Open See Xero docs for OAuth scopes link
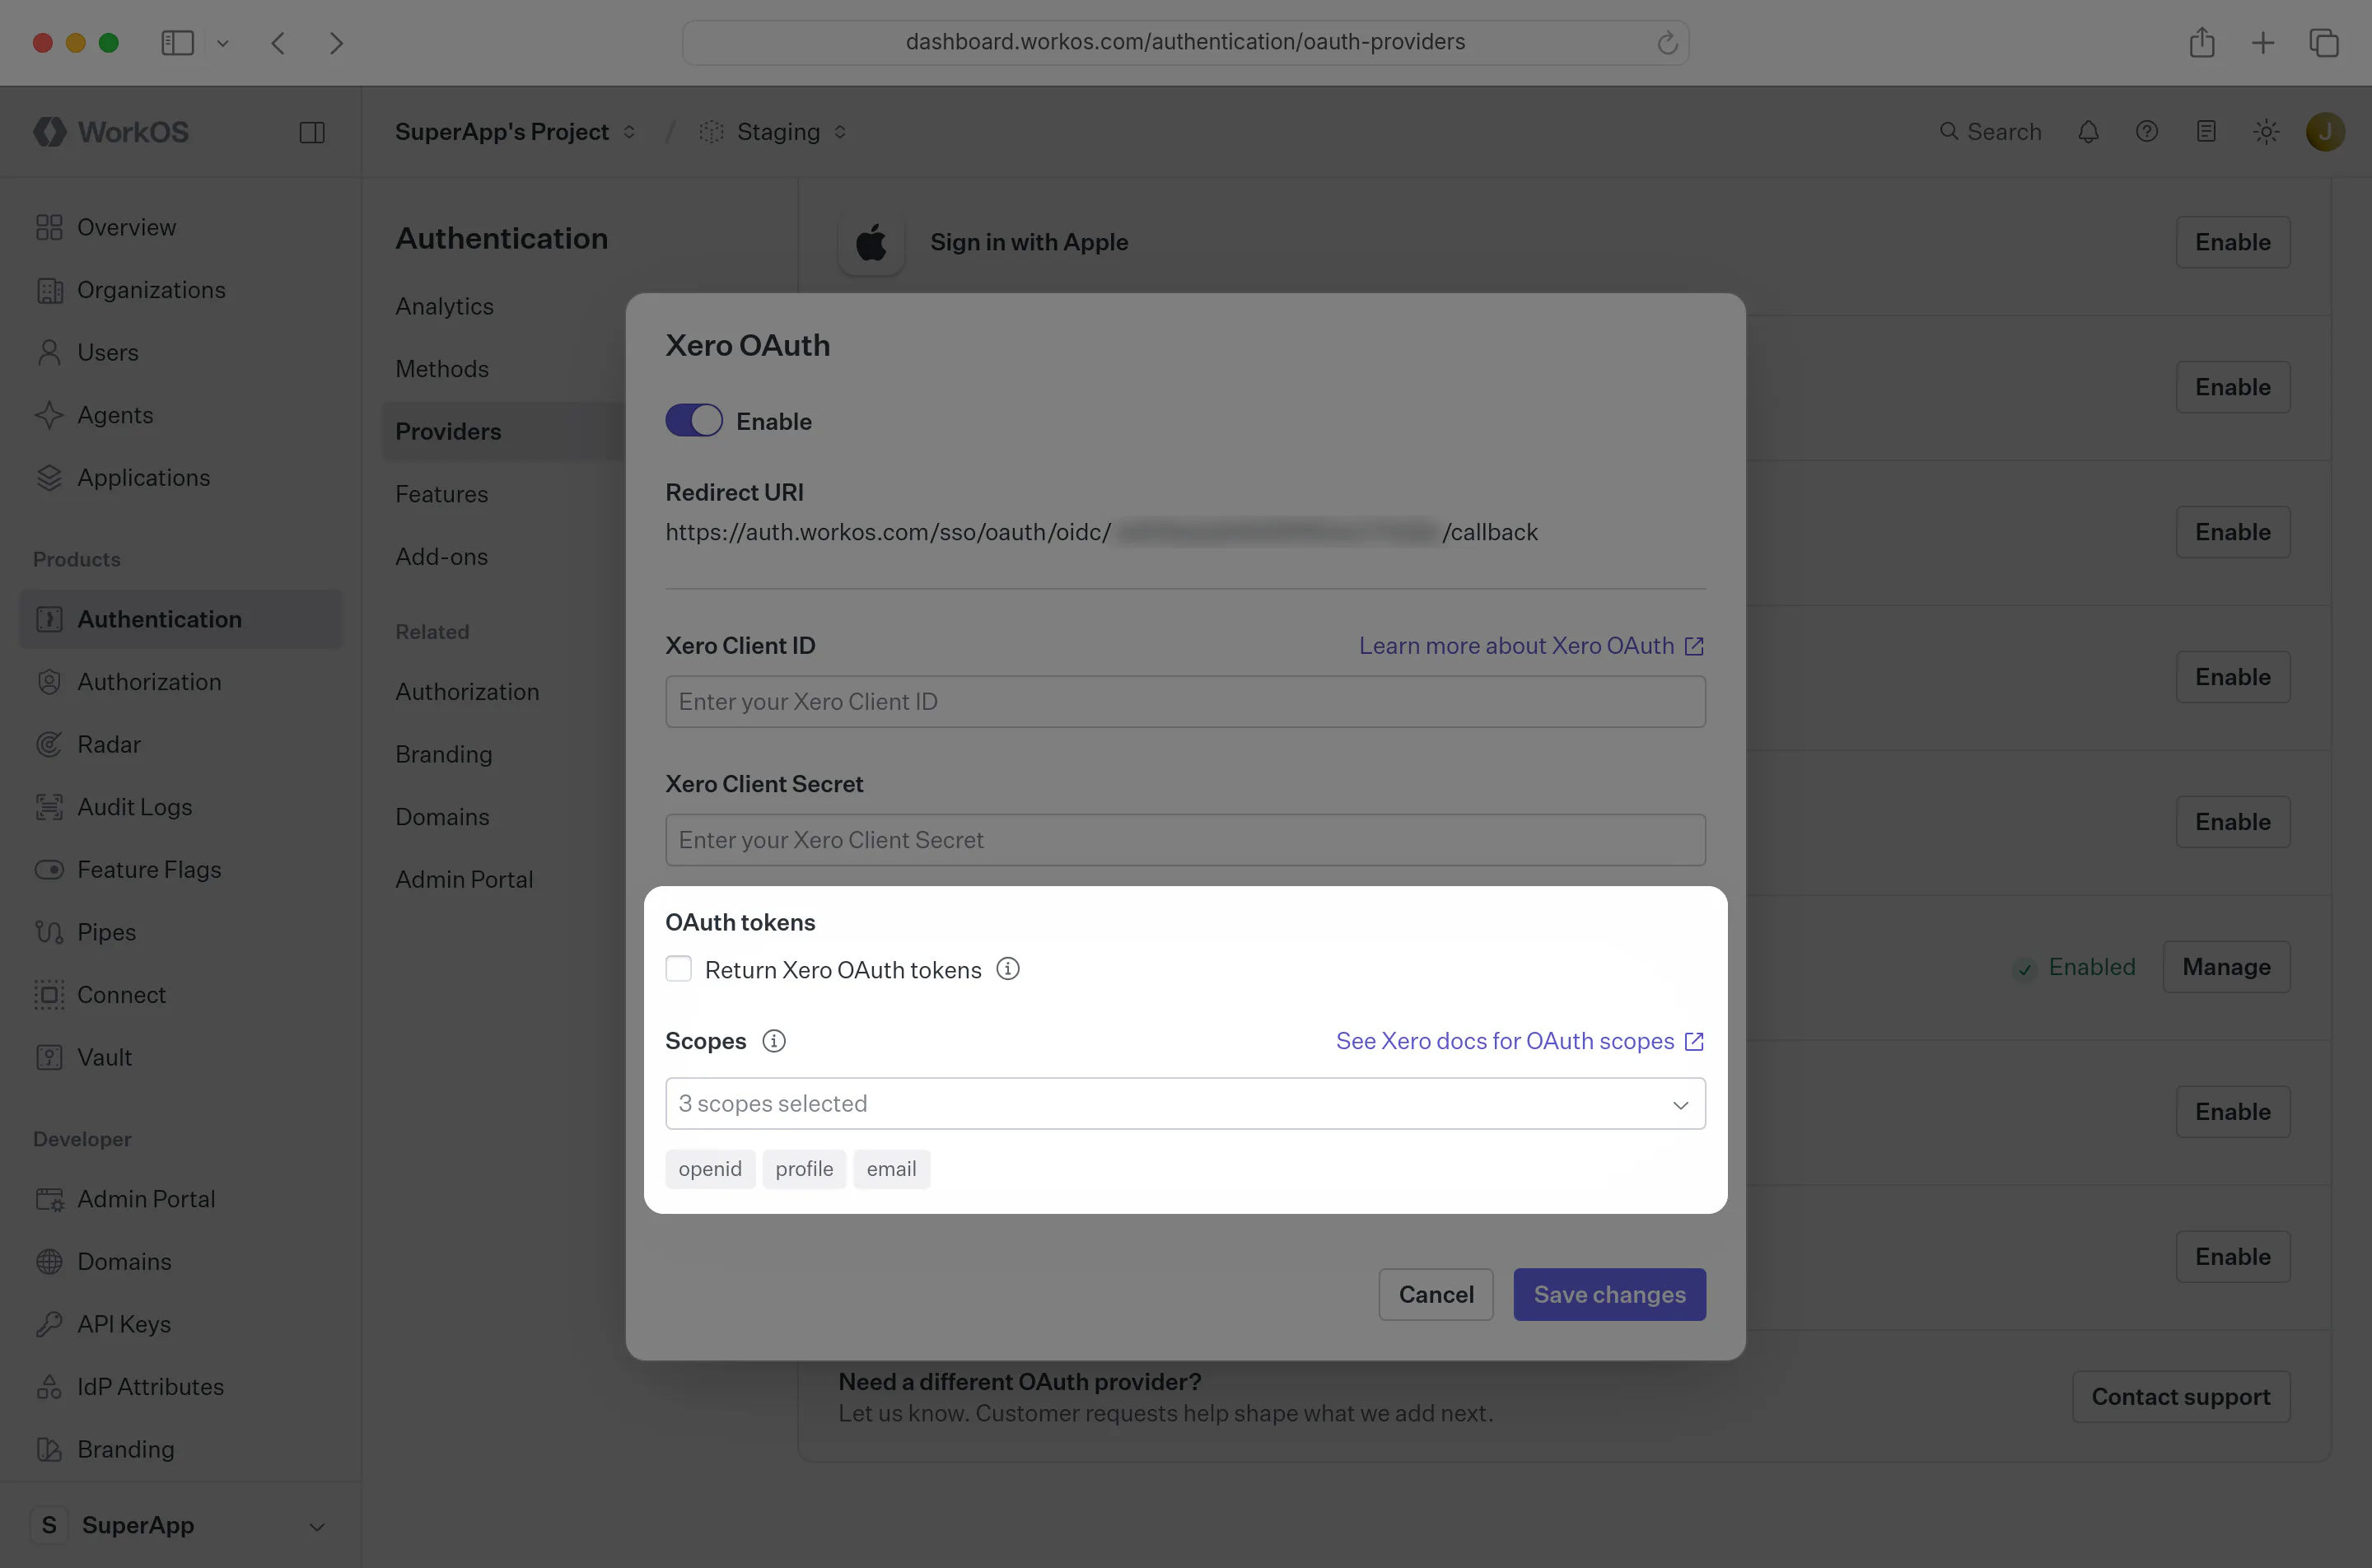This screenshot has width=2372, height=1568. (x=1520, y=1041)
